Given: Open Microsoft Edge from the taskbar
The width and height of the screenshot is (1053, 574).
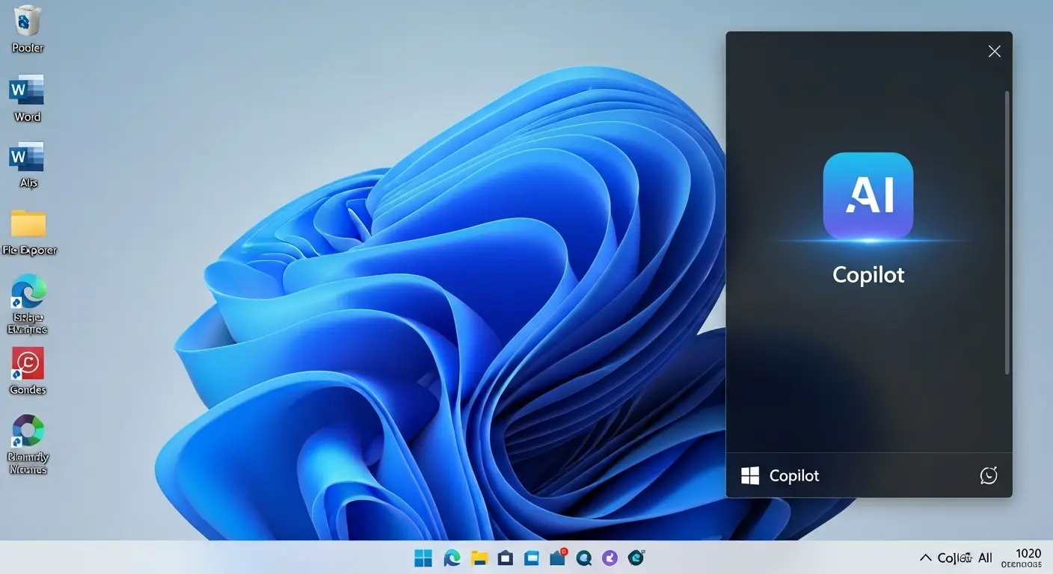Looking at the screenshot, I should point(452,558).
